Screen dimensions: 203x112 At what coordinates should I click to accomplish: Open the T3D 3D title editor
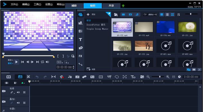click(133, 77)
